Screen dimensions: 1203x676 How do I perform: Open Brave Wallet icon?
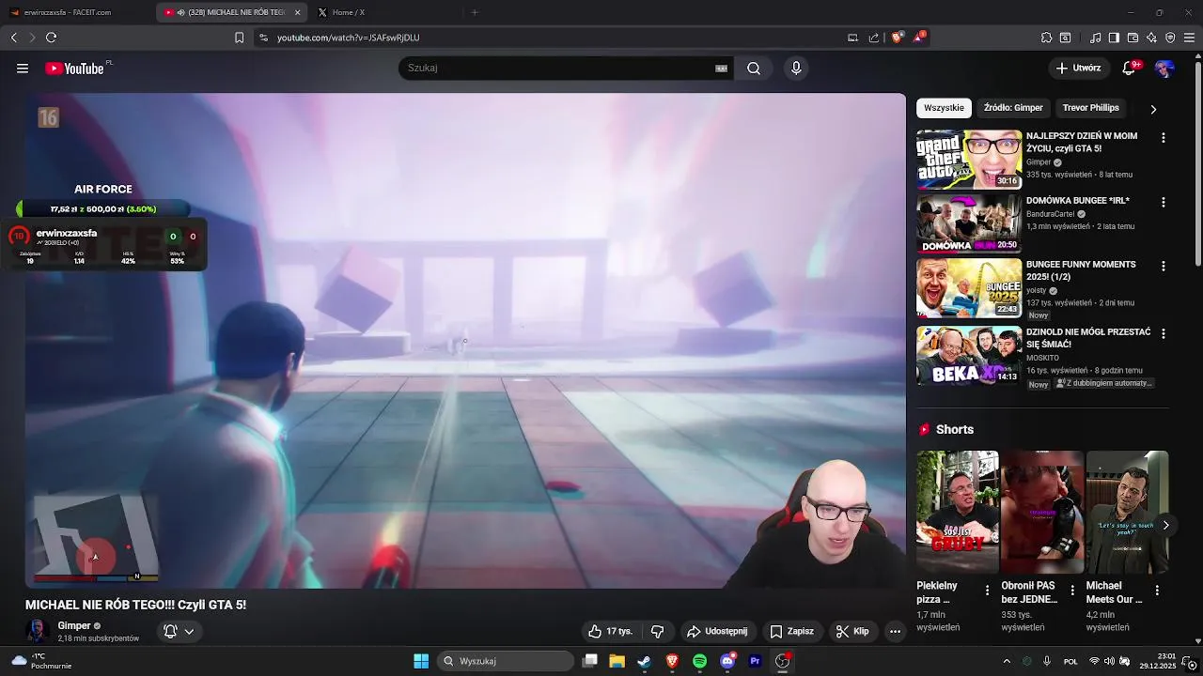click(x=1133, y=38)
